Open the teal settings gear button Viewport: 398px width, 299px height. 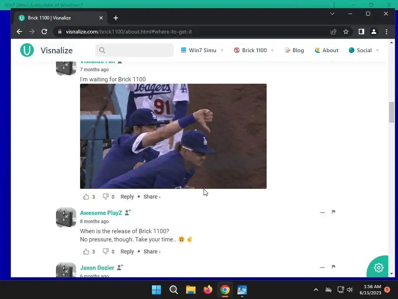379,267
